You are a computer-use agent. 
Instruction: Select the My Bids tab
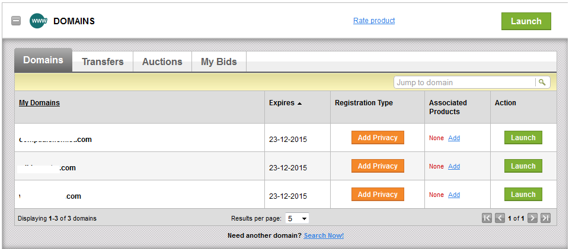click(219, 62)
